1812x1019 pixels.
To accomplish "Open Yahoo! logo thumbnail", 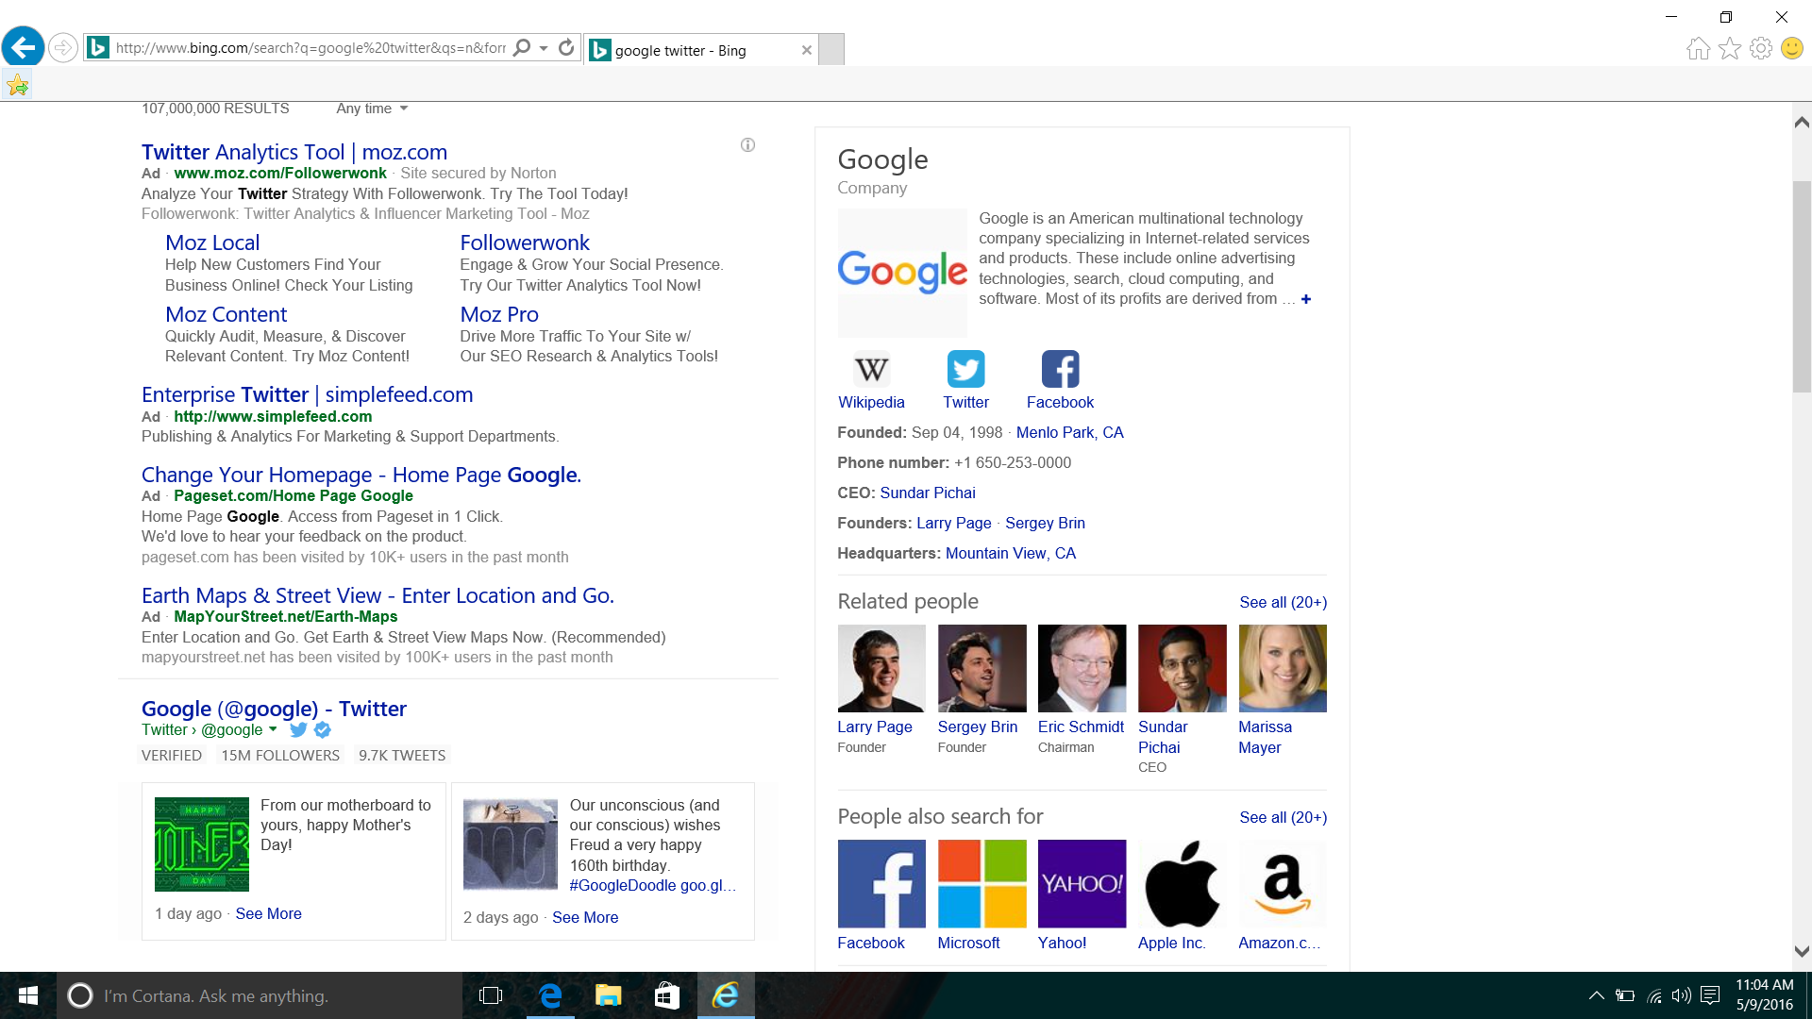I will pyautogui.click(x=1082, y=884).
